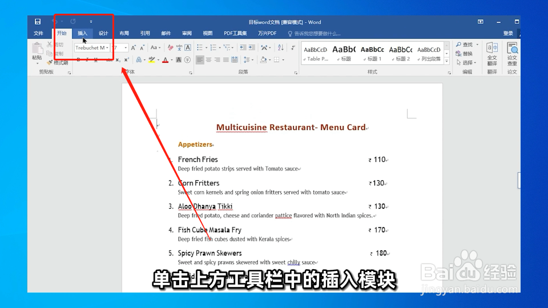Click the Save icon in quick access toolbar
Image resolution: width=548 pixels, height=308 pixels.
(38, 22)
